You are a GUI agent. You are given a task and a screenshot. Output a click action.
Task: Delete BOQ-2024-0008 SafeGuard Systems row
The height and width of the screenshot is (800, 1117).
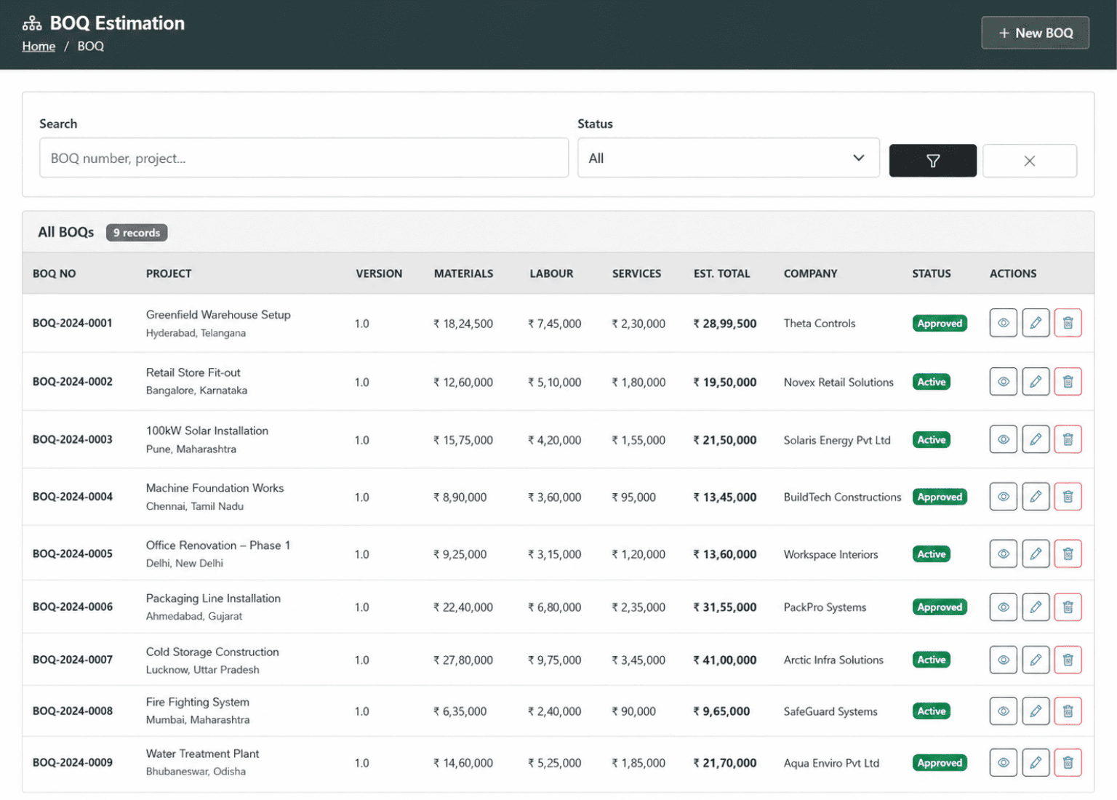1068,711
